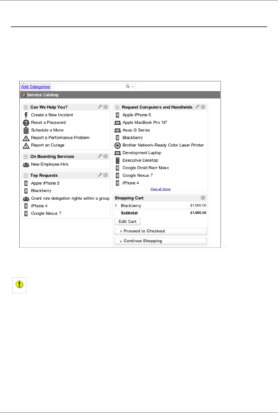Screen dimensions: 278x413
Task: Open Report a Performance Problem
Action: pos(60,138)
